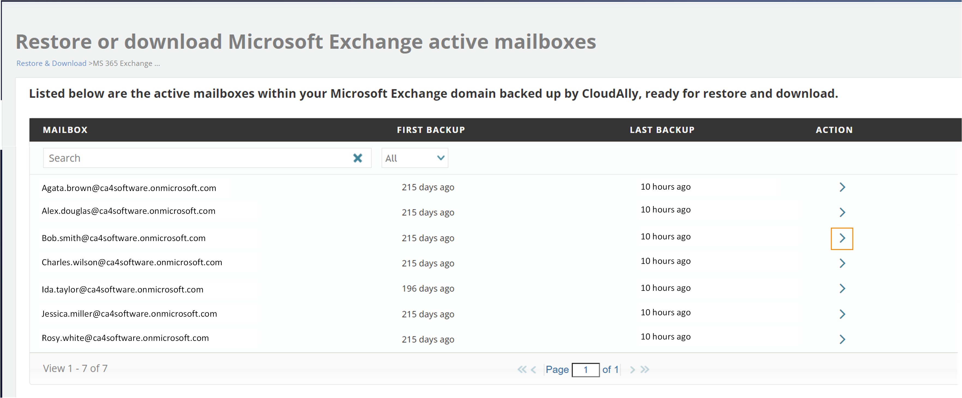Click Jessica.miller's 10 hours ago last backup
This screenshot has width=962, height=398.
click(x=665, y=313)
